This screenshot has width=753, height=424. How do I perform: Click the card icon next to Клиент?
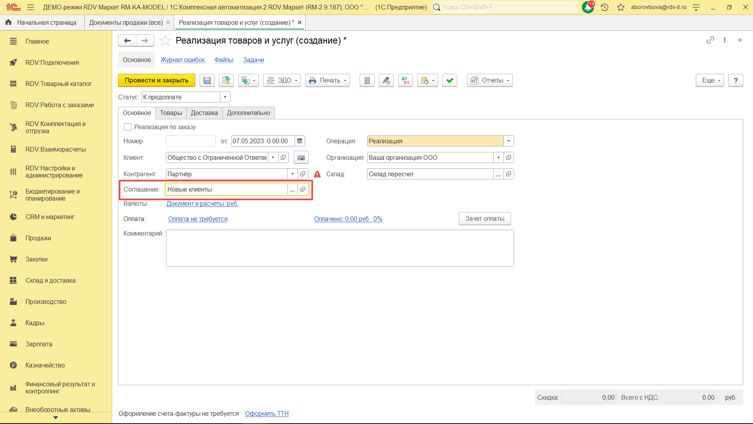pyautogui.click(x=301, y=157)
